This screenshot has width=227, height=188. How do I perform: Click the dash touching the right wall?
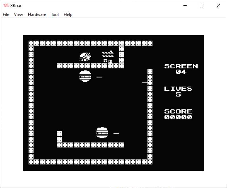point(145,83)
